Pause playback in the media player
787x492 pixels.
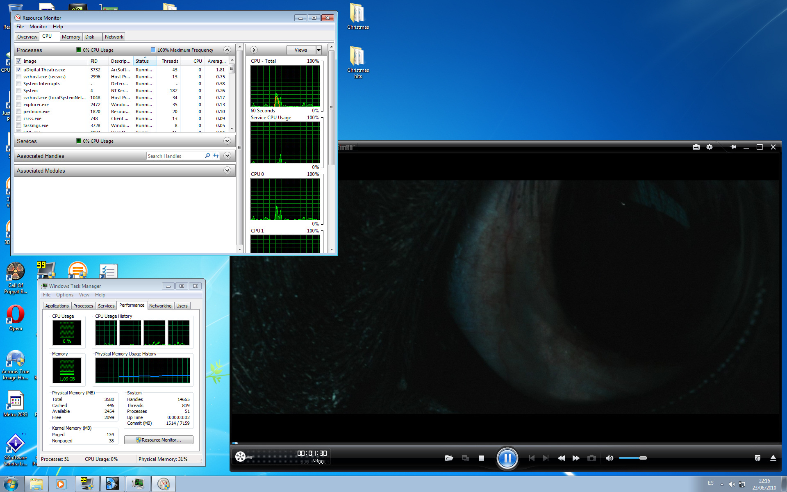(x=507, y=458)
